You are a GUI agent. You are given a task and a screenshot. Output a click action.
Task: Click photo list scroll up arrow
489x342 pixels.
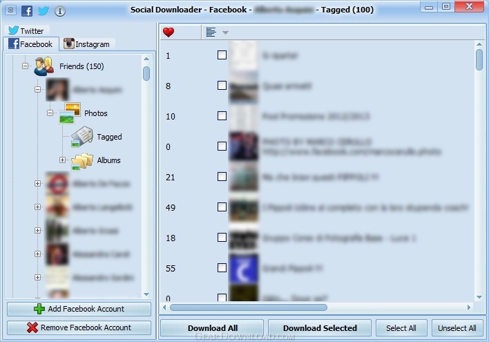pyautogui.click(x=479, y=44)
